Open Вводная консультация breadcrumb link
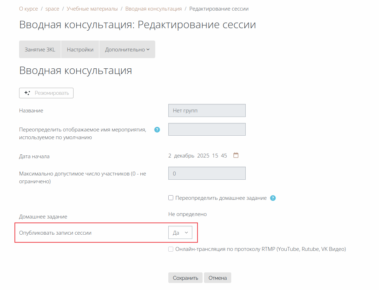The height and width of the screenshot is (290, 379). pyautogui.click(x=153, y=9)
